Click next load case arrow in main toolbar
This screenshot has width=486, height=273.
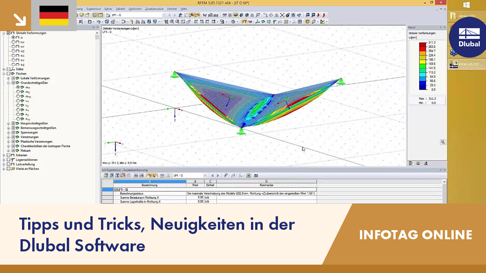174,15
